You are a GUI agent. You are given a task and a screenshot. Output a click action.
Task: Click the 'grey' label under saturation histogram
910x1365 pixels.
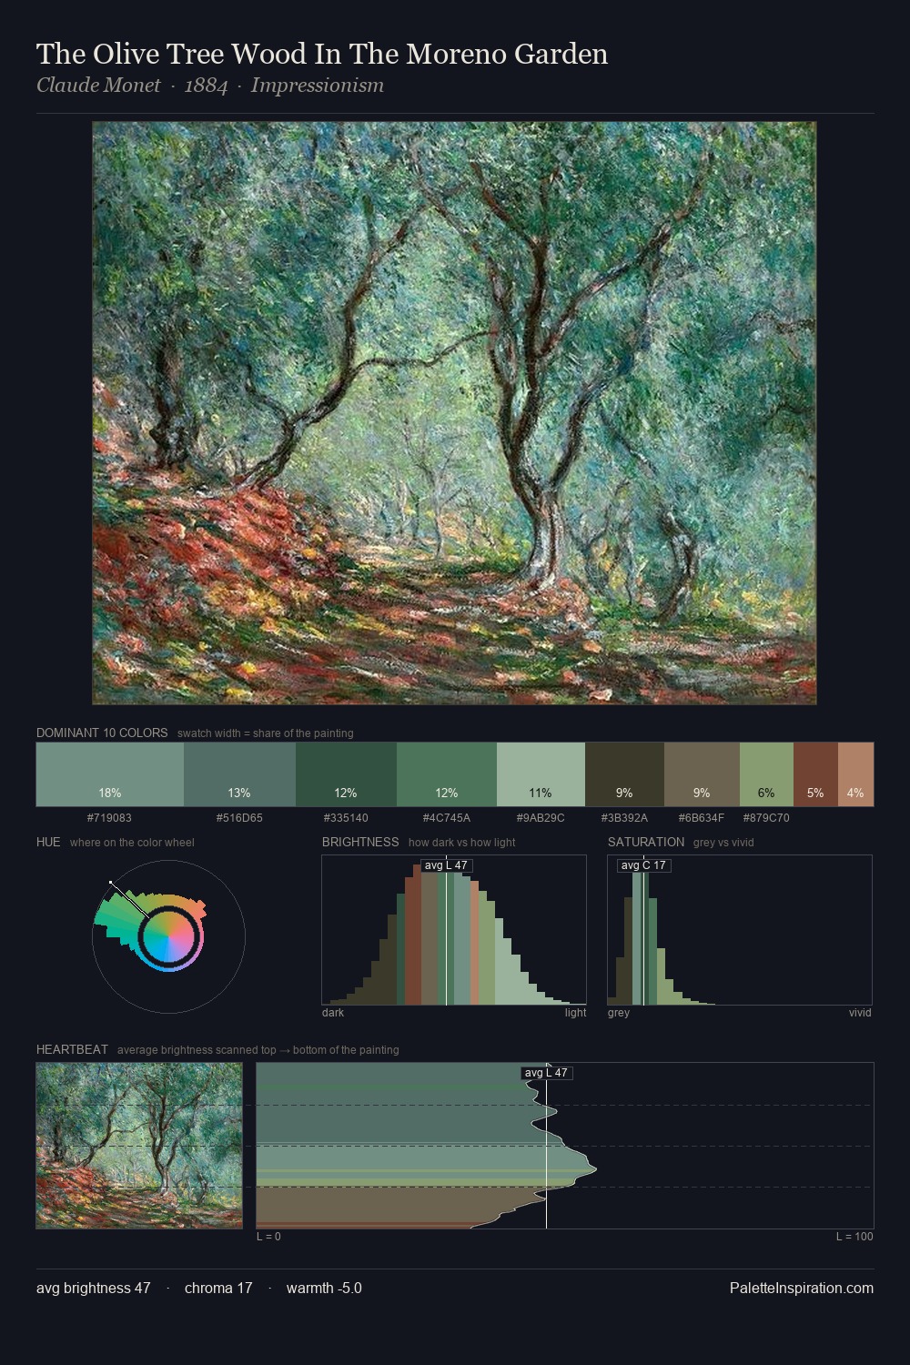coord(619,1013)
